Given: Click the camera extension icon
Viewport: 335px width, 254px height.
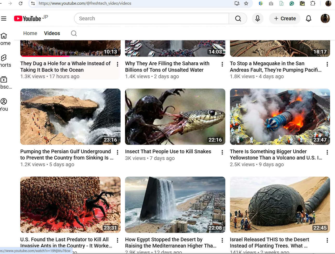Looking at the screenshot, I should coord(271,3).
